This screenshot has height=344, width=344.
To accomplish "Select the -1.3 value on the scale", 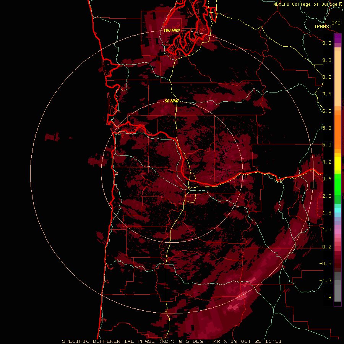I will (325, 281).
